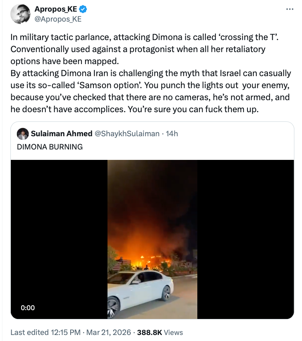Click the @ShaykhSulaiman handle
The image size is (302, 341).
126,133
